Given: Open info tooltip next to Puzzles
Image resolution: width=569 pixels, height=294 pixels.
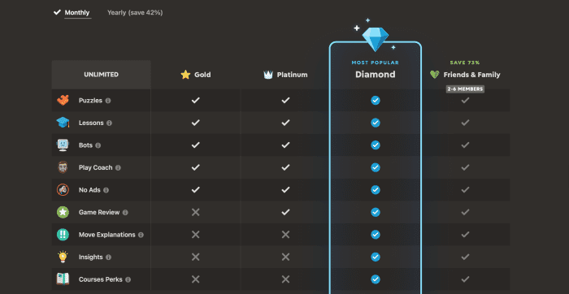Looking at the screenshot, I should 108,101.
